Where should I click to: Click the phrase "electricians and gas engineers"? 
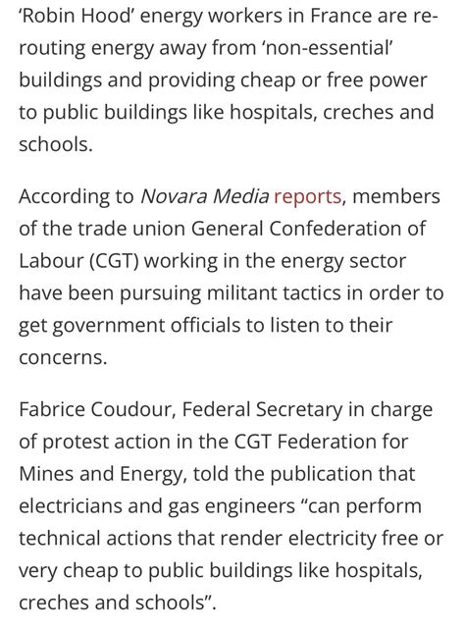click(157, 506)
